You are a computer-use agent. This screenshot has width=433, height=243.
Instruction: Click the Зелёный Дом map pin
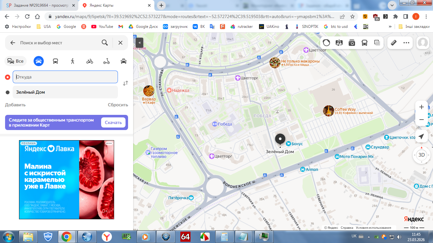[x=280, y=139]
